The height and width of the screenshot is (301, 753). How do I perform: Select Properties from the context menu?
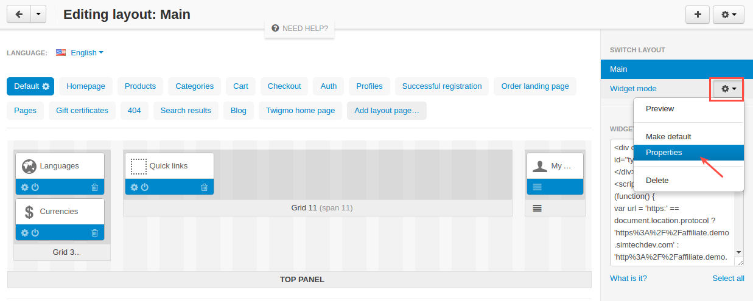tap(688, 153)
